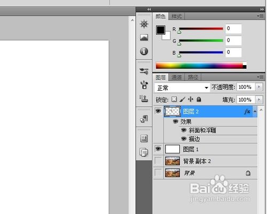The width and height of the screenshot is (267, 214).
Task: Open the Navigator panel ship wheel icon
Action: pyautogui.click(x=144, y=24)
